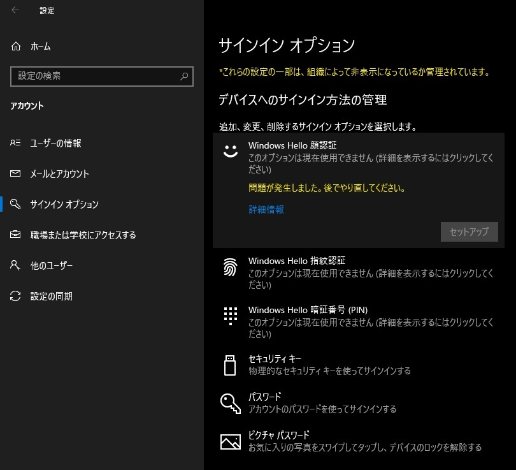Click アカウントのパスワードを使ってサインインする description

click(x=322, y=409)
